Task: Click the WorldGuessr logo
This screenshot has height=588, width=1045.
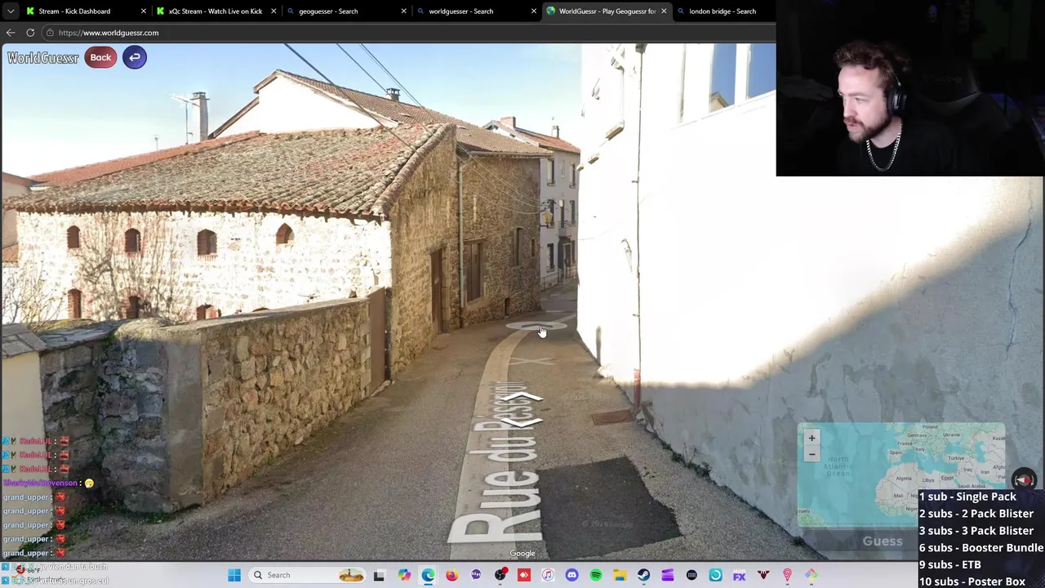Action: (42, 58)
